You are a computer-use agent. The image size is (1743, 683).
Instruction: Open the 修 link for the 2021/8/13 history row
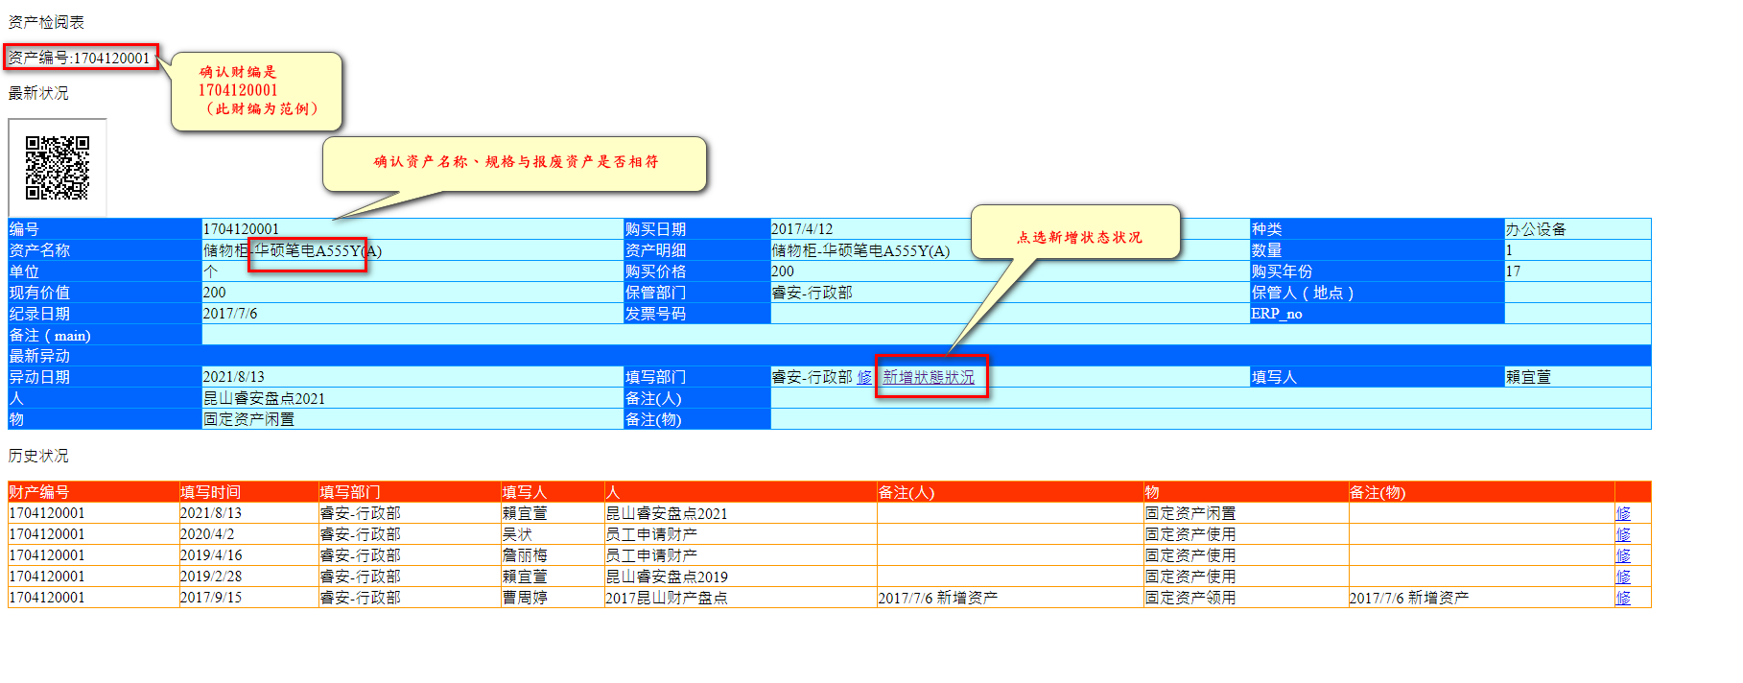coord(1622,513)
